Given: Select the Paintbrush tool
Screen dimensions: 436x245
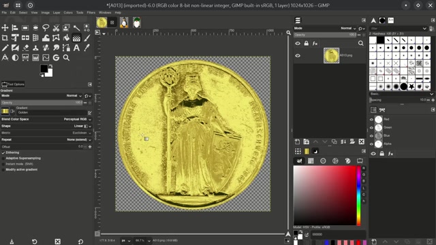Looking at the screenshot, I should point(87,38).
